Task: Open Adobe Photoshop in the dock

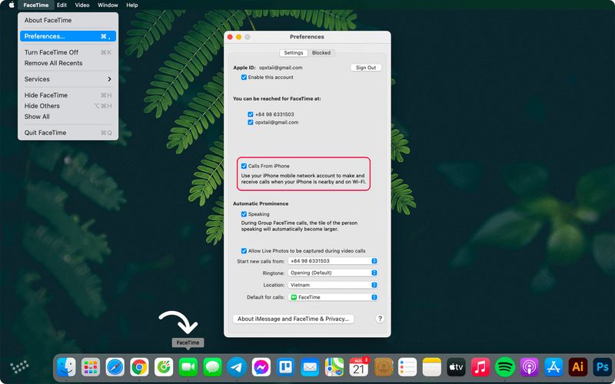Action: tap(602, 367)
